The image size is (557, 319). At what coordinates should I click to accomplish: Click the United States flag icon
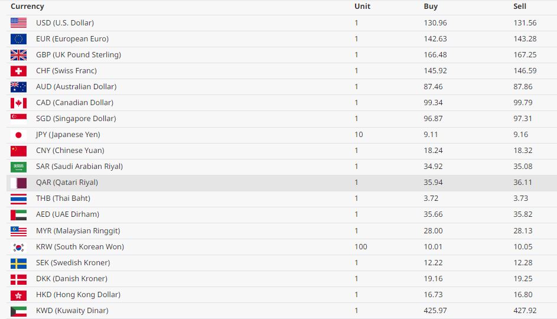pos(18,23)
